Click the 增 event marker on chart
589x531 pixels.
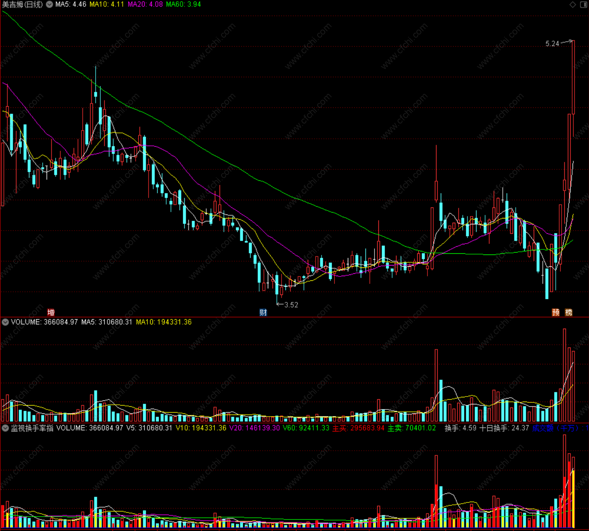[51, 313]
